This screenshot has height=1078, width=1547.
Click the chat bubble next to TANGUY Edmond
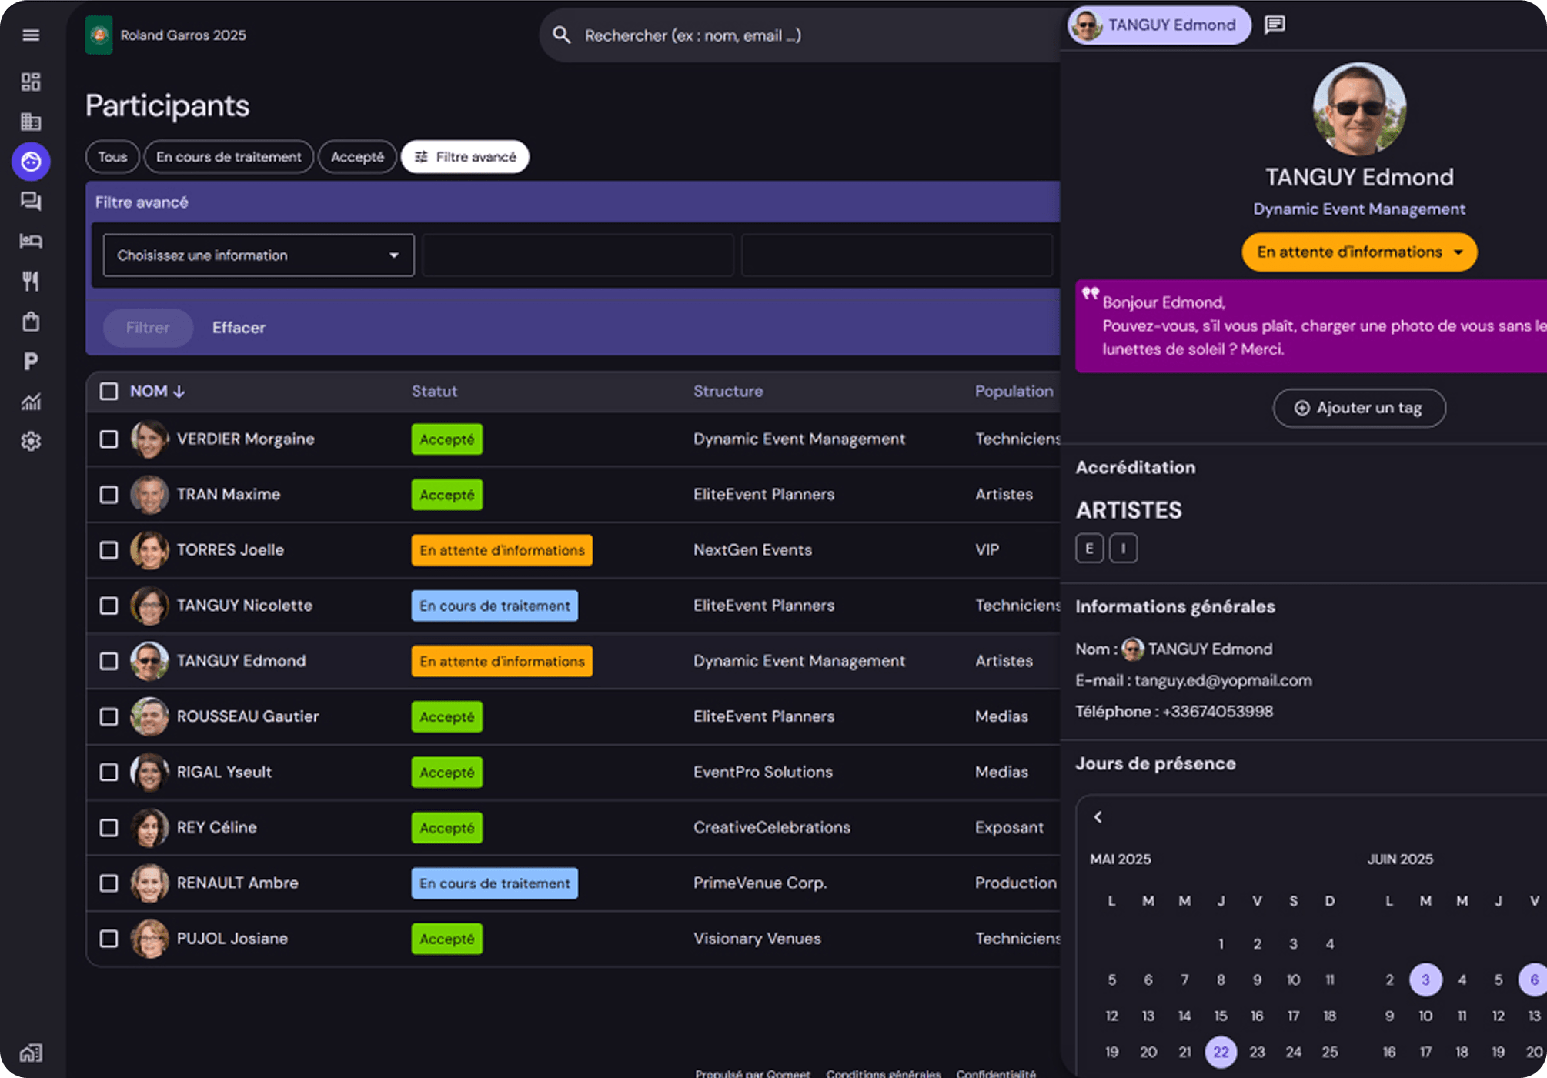pyautogui.click(x=1275, y=25)
